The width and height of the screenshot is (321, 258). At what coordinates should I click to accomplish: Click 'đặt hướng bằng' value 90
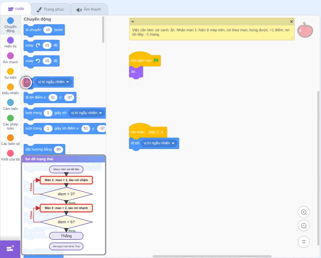(58, 149)
